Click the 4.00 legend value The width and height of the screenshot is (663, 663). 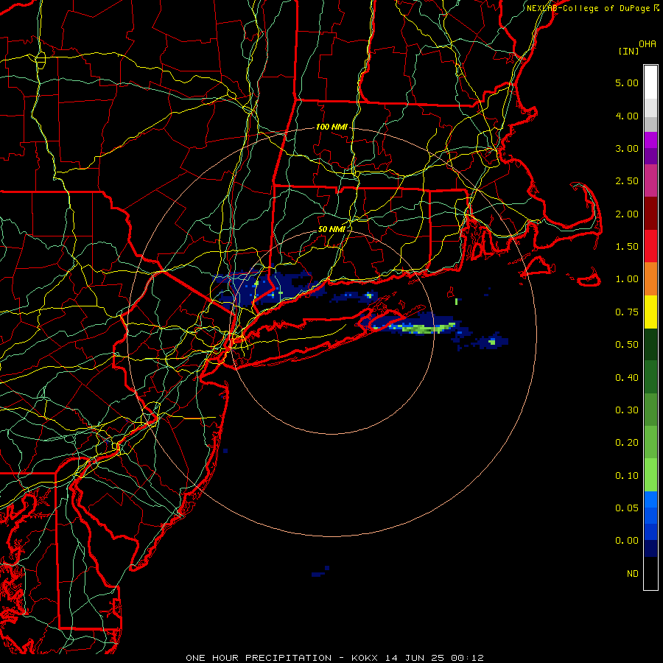(627, 116)
